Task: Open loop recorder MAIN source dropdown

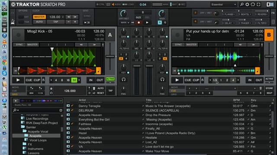Action: pos(125,22)
